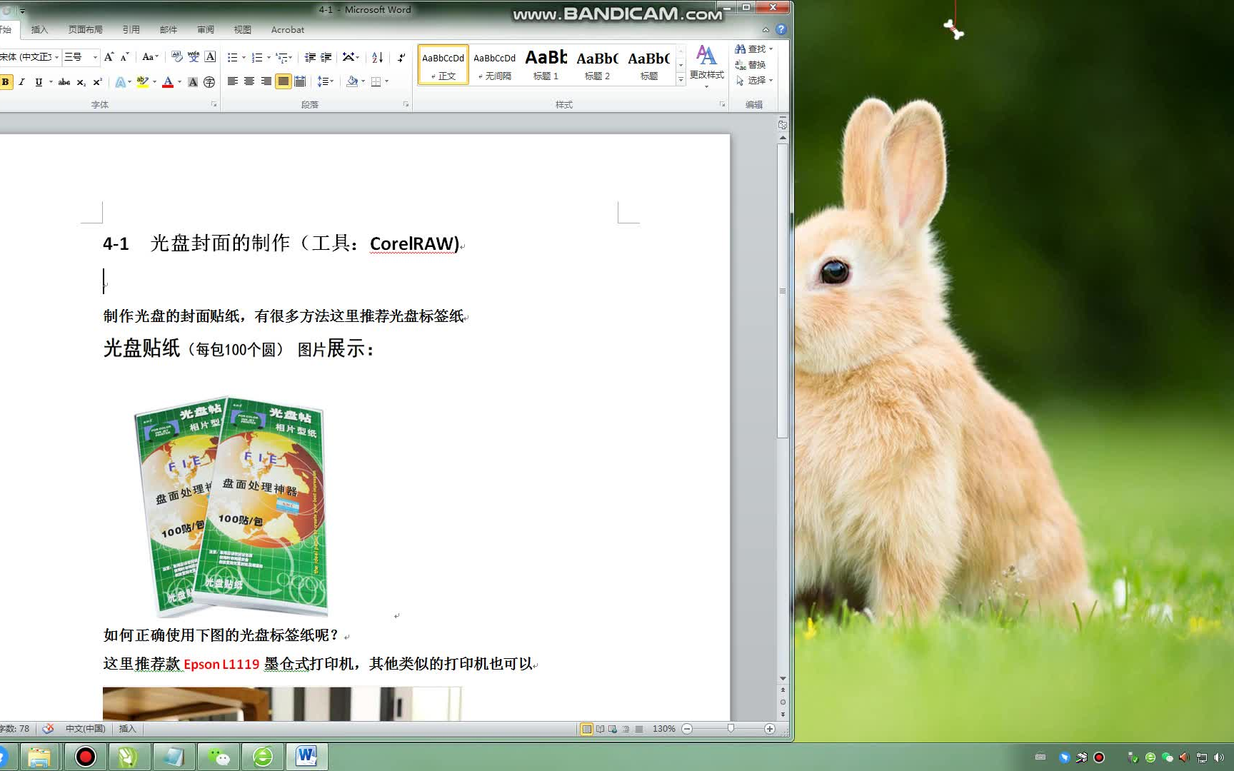1234x771 pixels.
Task: Click the Distributed alignment icon
Action: tap(300, 81)
